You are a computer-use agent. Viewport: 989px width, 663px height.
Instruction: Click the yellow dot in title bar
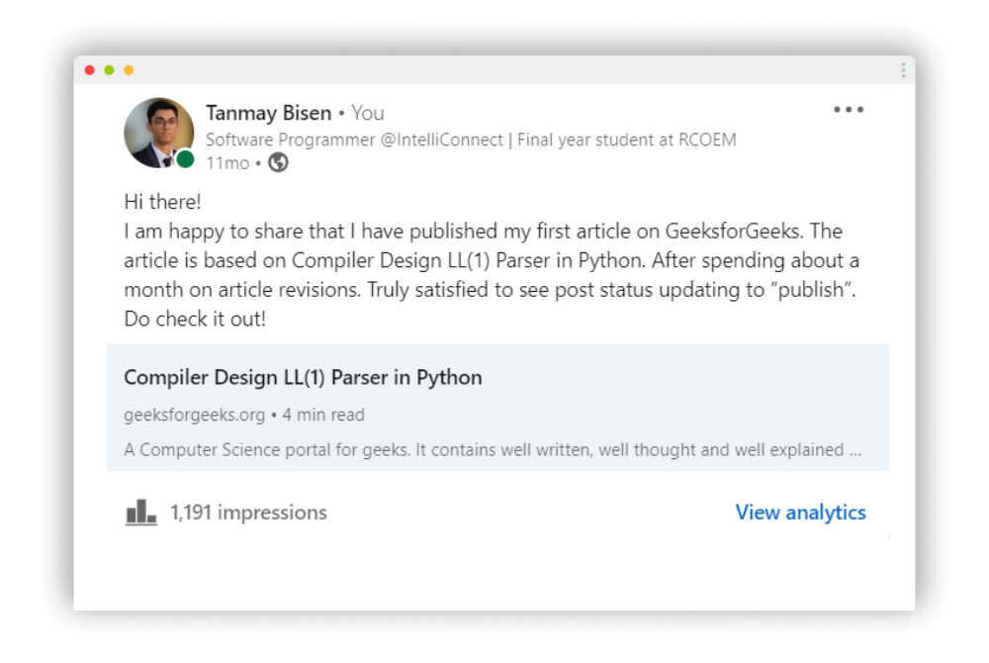tap(129, 70)
